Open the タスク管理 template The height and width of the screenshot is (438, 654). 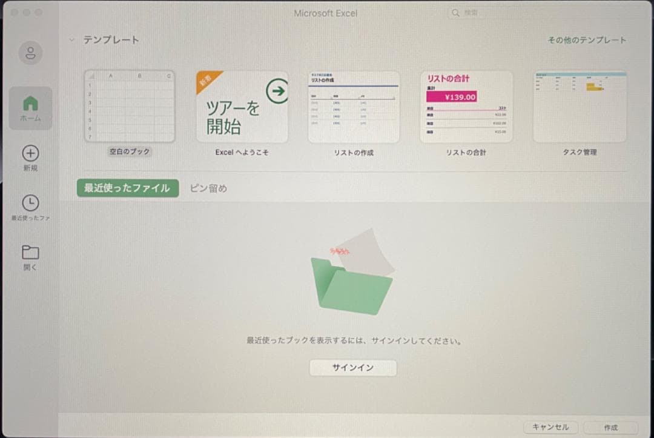tap(579, 107)
